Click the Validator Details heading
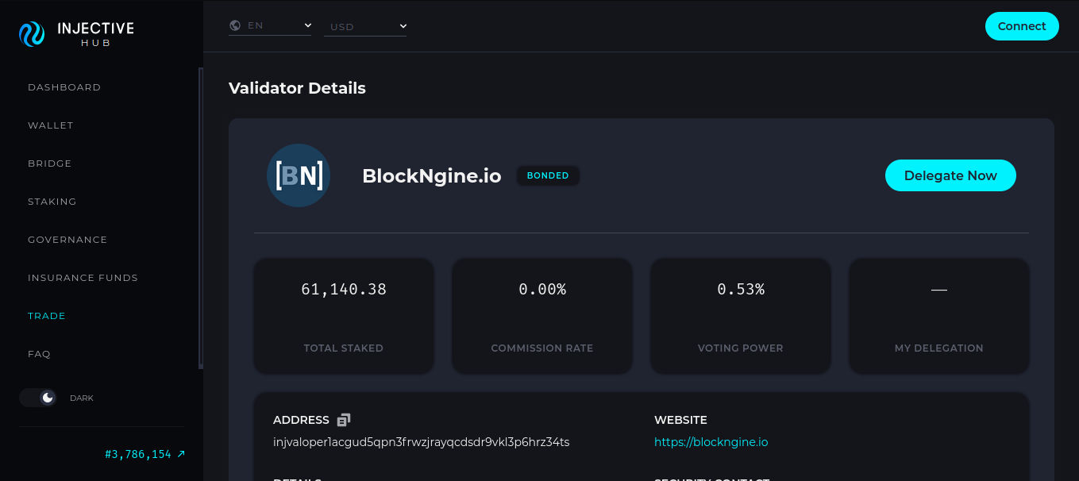 (297, 88)
